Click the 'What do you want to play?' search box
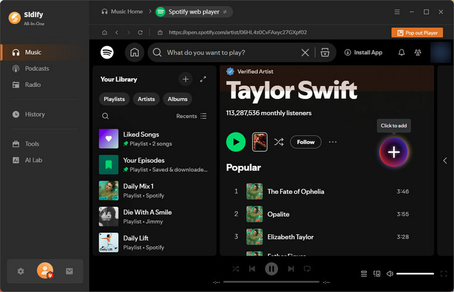Screen dimensions: 454x292 [232, 53]
